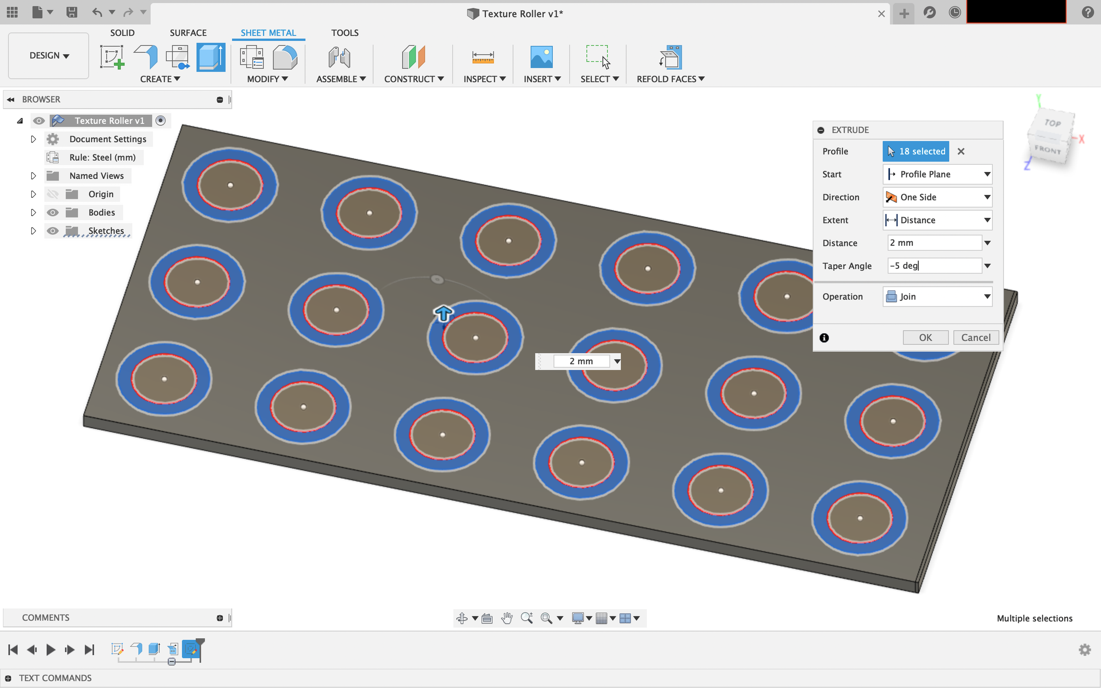Switch to the SOLID tab
Image resolution: width=1101 pixels, height=688 pixels.
pos(122,33)
